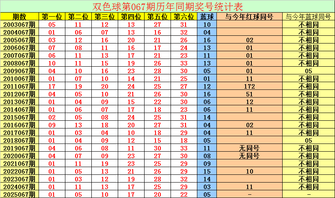Click the 2025067期 row label
This screenshot has height=198, width=335.
pos(19,194)
